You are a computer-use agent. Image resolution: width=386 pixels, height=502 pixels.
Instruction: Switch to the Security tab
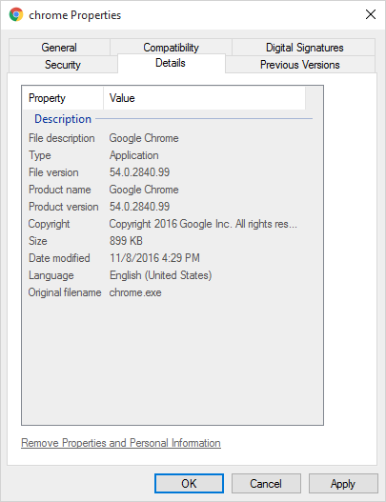pos(63,65)
